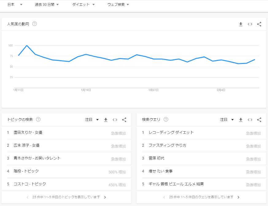The width and height of the screenshot is (268, 206).
Task: Share the 人気度の動向 chart
Action: pos(259,24)
